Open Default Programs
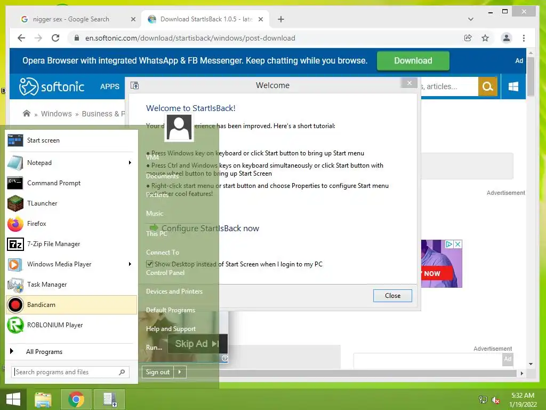 click(171, 310)
